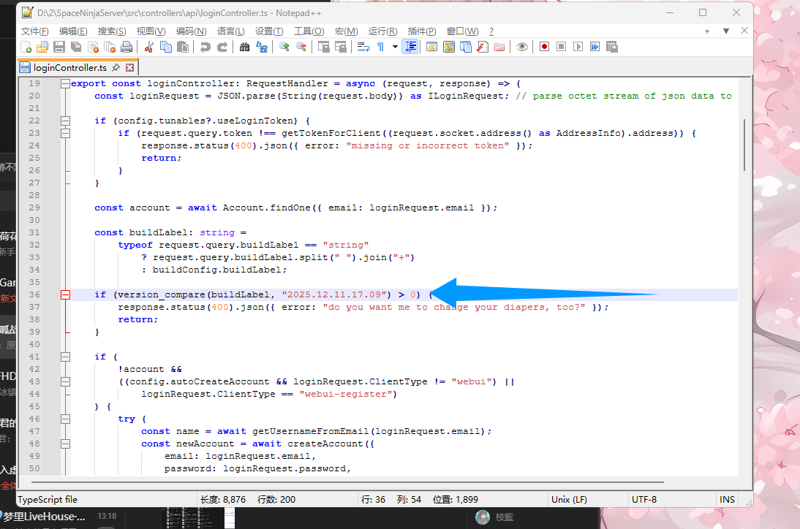The width and height of the screenshot is (800, 529).
Task: Open Find with the binoculars icon
Action: click(x=245, y=47)
